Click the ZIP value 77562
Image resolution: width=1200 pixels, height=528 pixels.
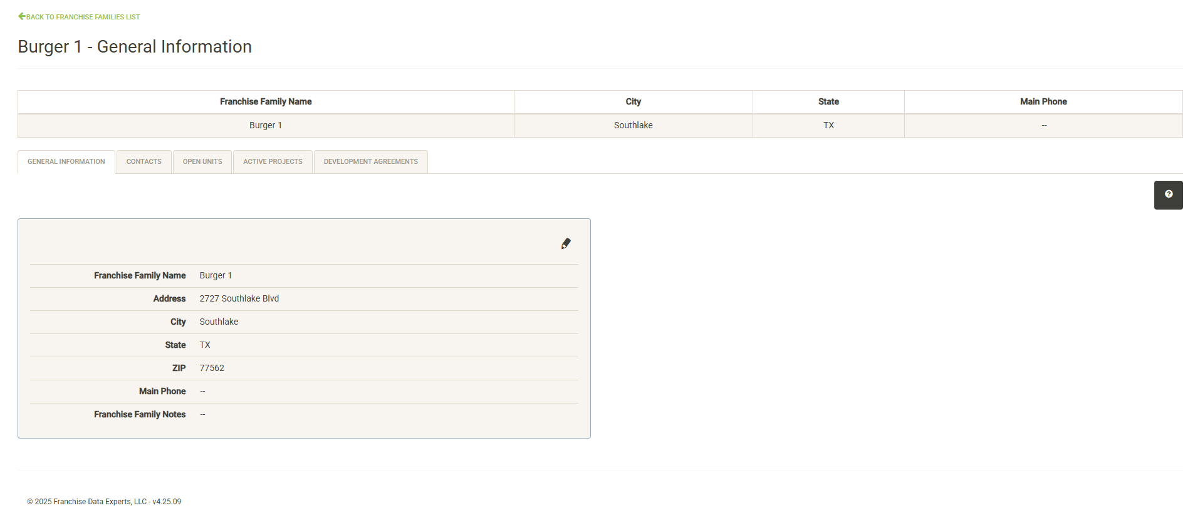212,368
